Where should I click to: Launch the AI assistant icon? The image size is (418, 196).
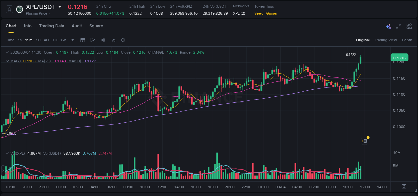[388, 26]
